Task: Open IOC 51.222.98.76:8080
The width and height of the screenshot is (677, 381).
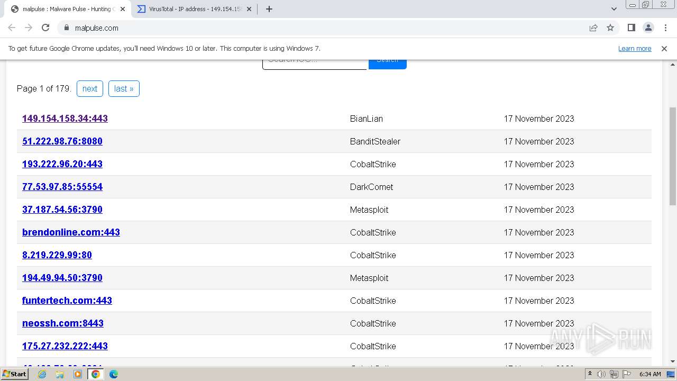Action: [x=62, y=141]
